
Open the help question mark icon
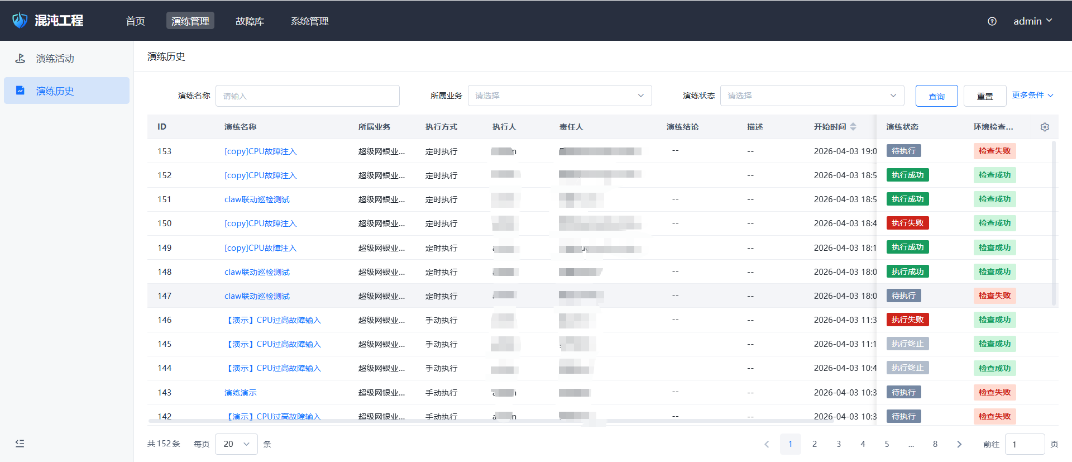tap(992, 21)
